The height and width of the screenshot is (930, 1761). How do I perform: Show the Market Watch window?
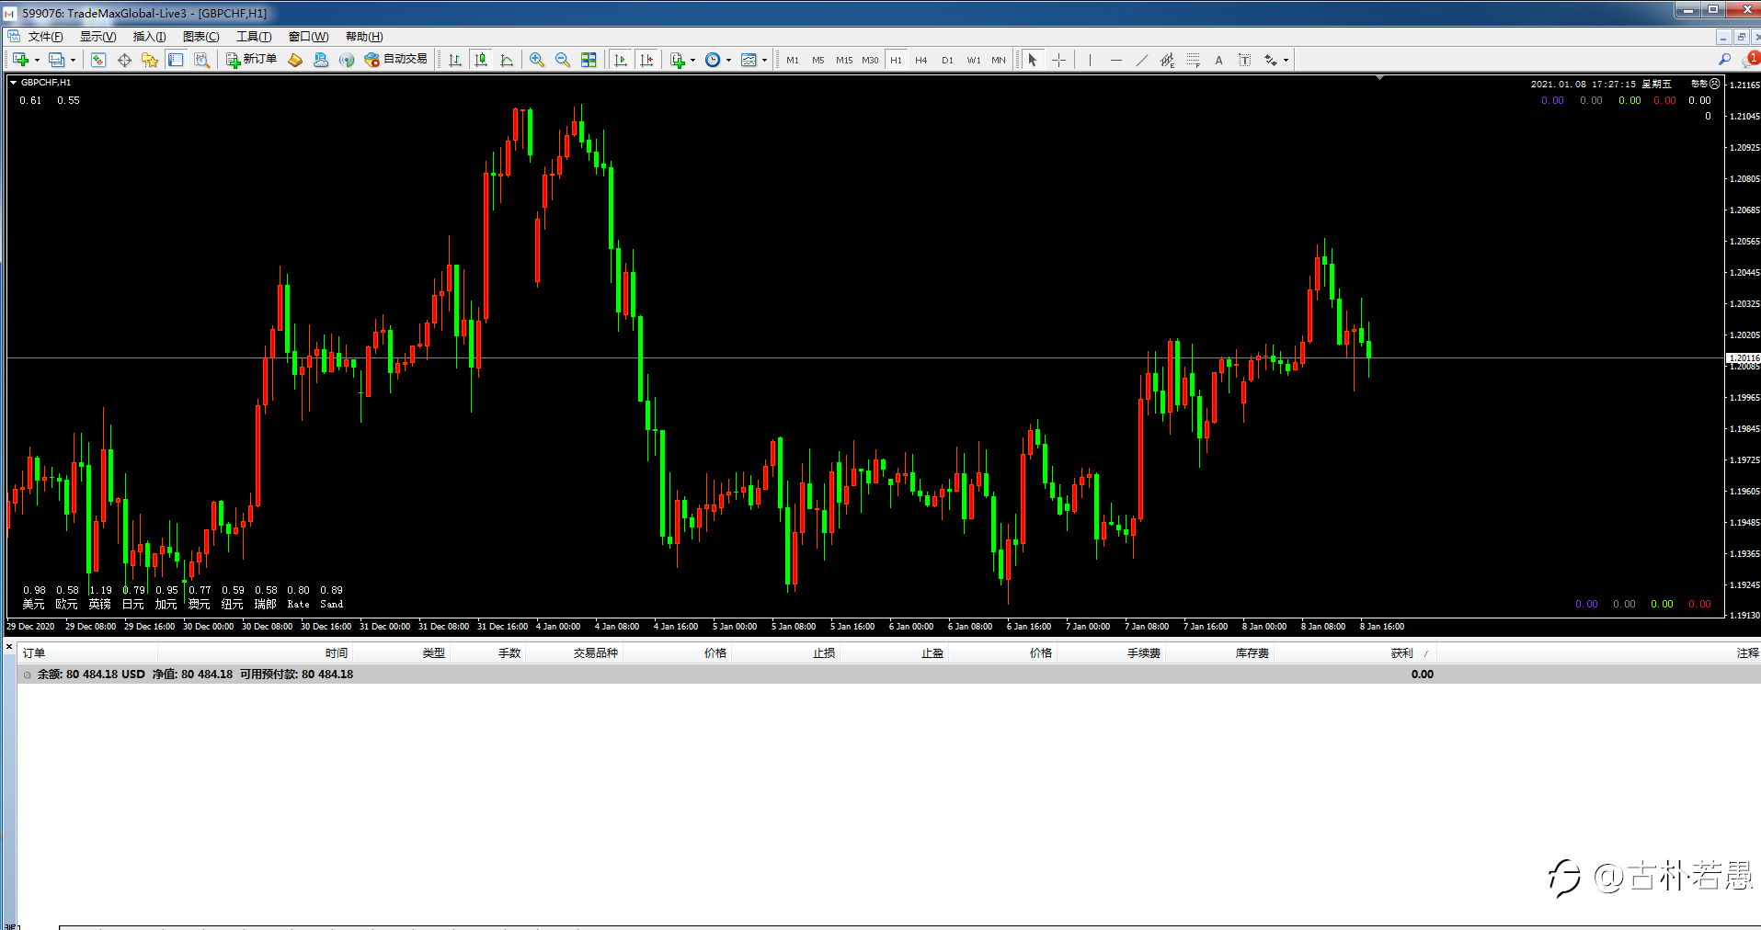pos(98,60)
